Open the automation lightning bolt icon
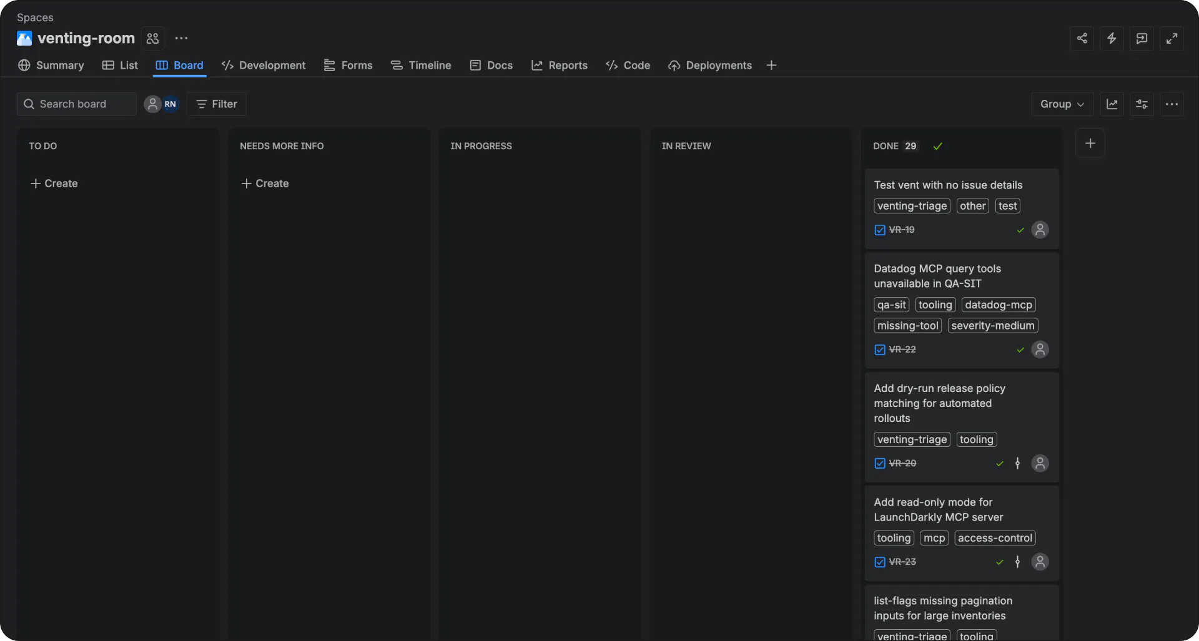 [x=1112, y=39]
